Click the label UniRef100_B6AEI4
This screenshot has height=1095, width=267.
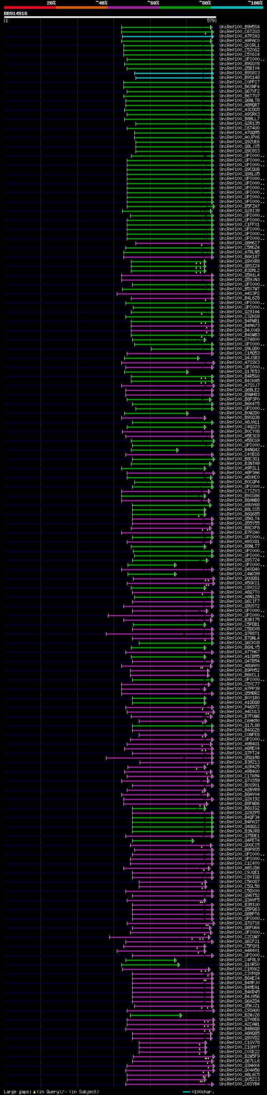[239, 978]
